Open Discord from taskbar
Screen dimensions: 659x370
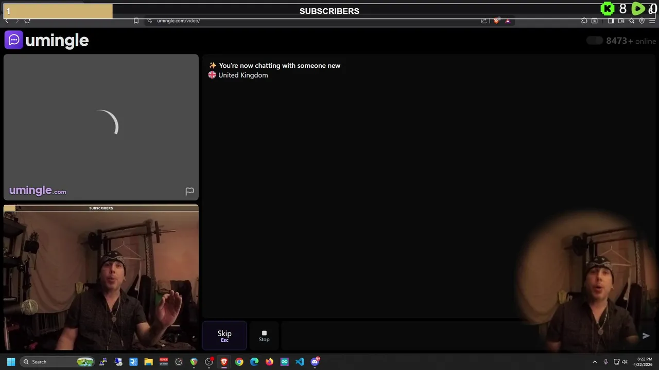point(315,362)
